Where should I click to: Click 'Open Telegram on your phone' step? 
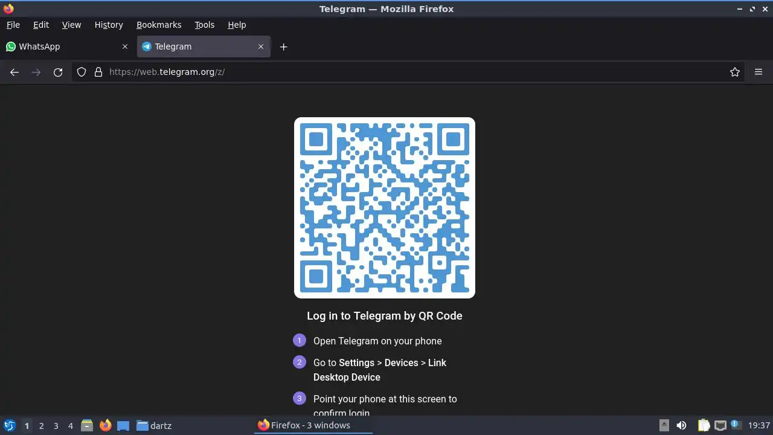pyautogui.click(x=377, y=341)
